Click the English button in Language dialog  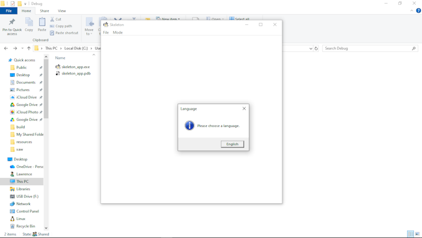232,144
